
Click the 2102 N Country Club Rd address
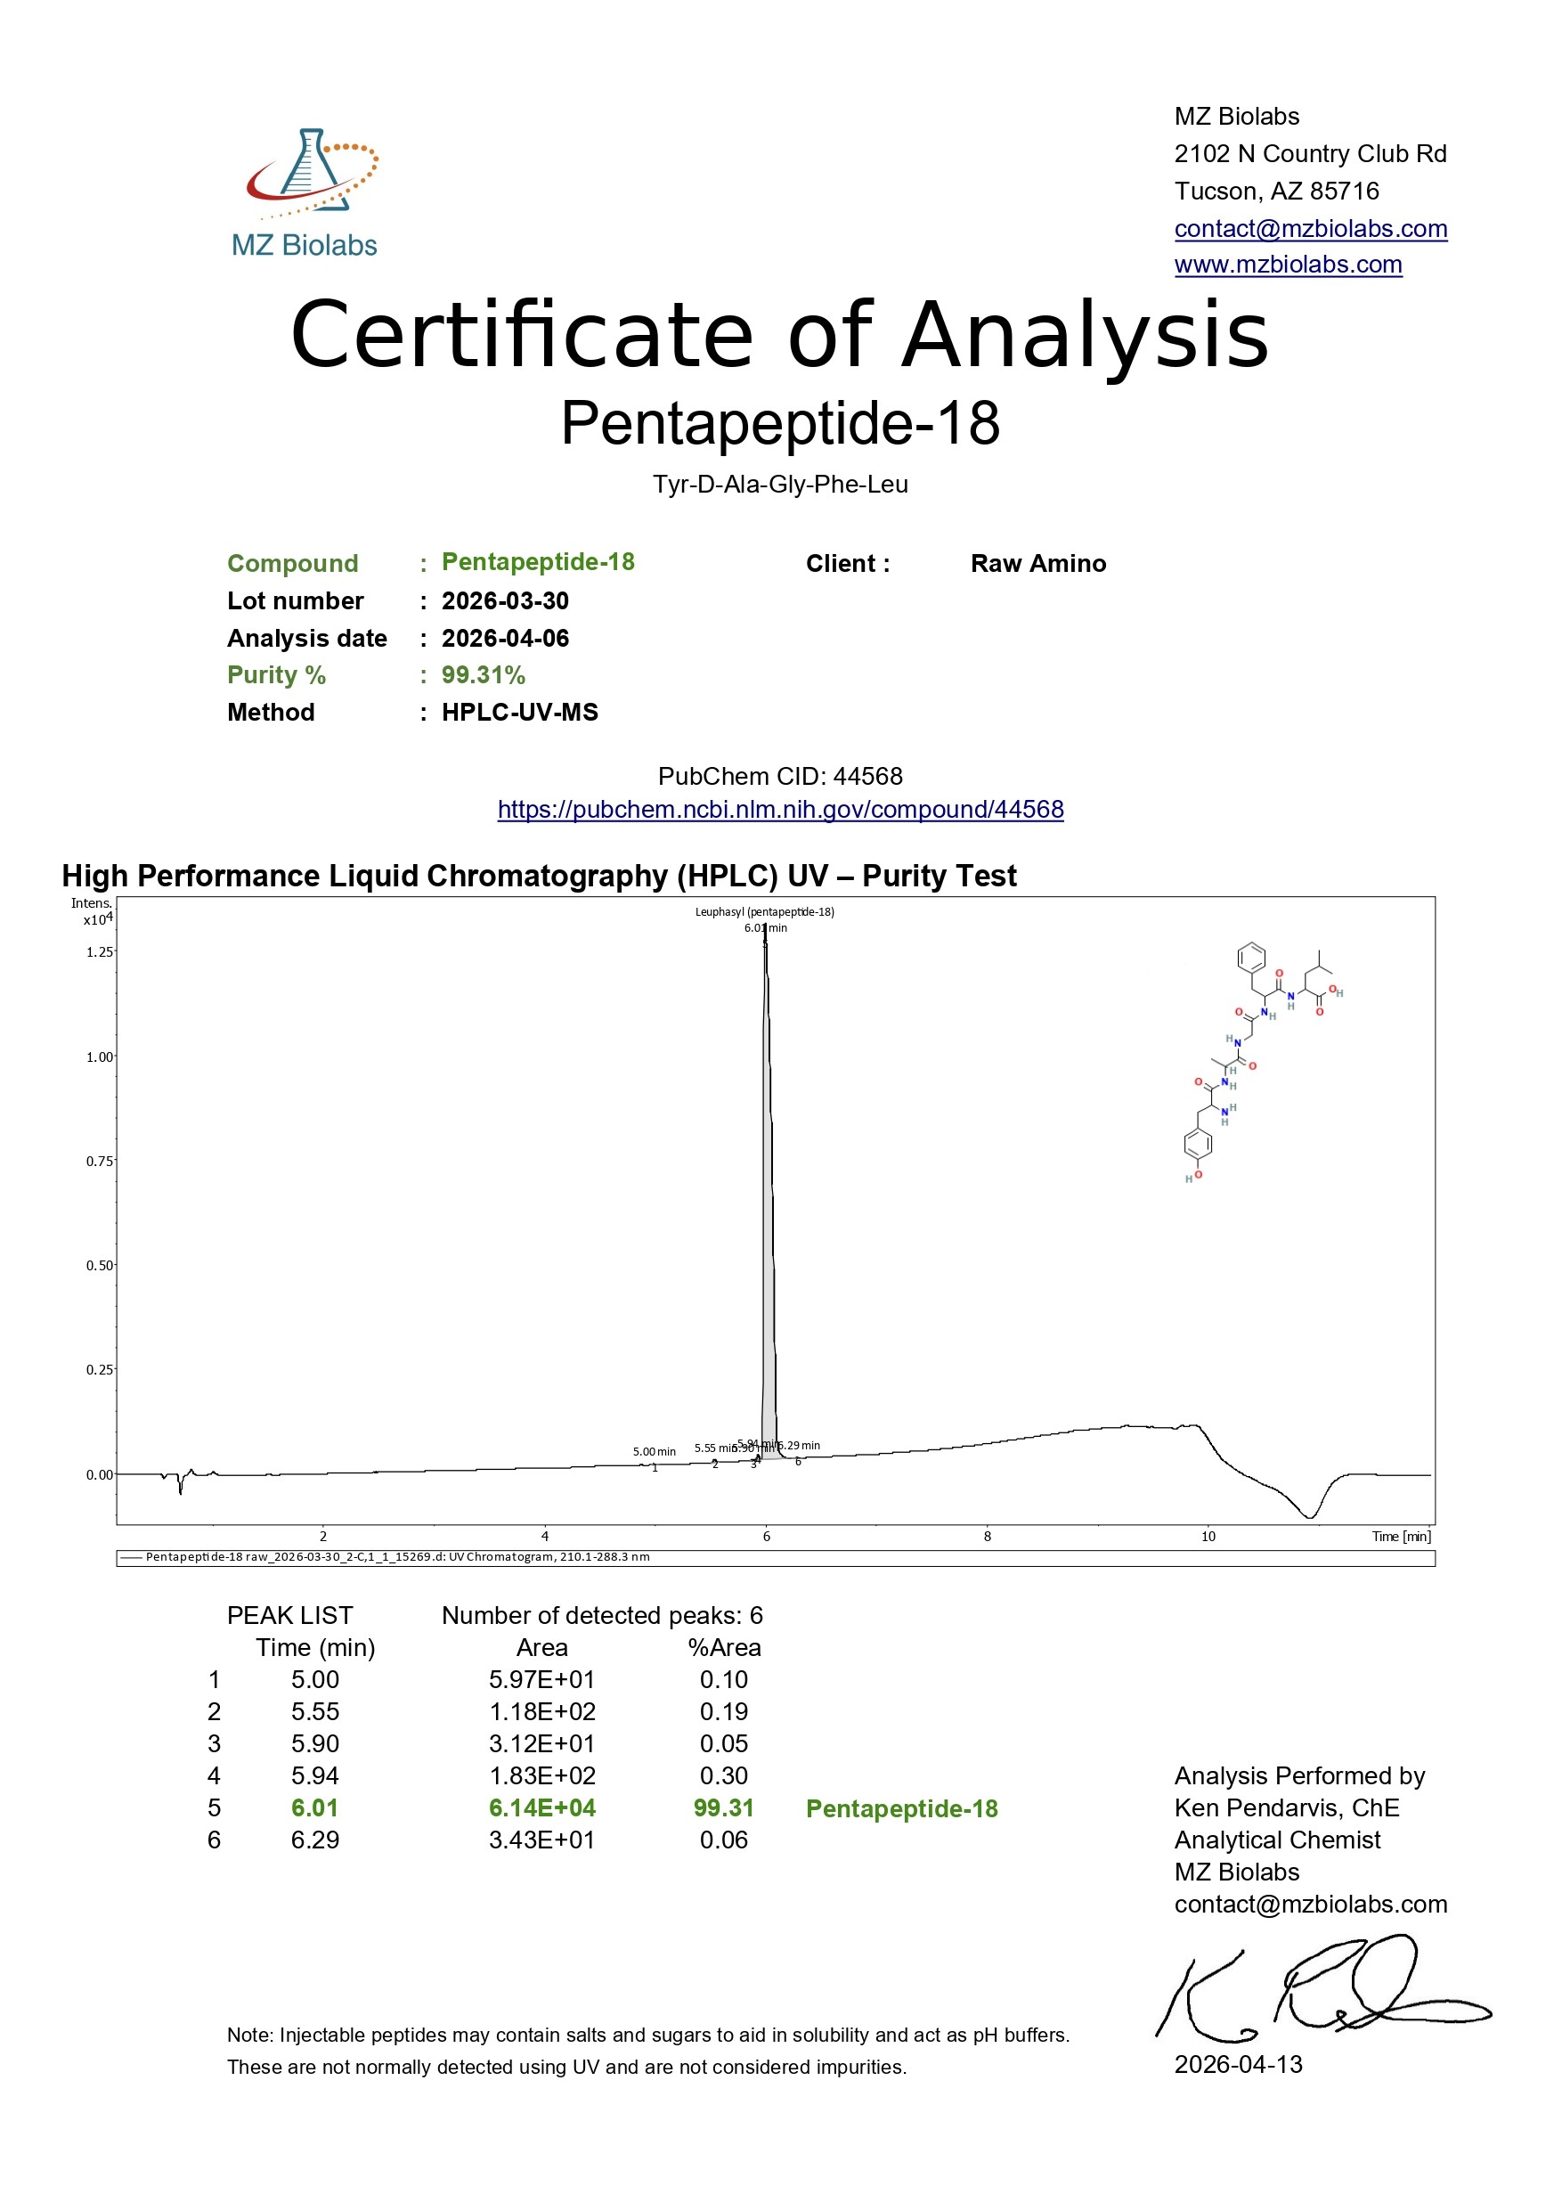[1310, 154]
